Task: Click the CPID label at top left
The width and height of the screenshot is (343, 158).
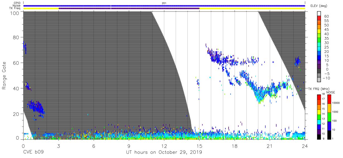Action: coord(17,3)
